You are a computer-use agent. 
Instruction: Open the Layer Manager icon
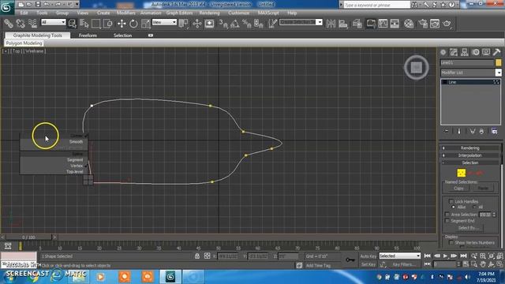(x=357, y=24)
